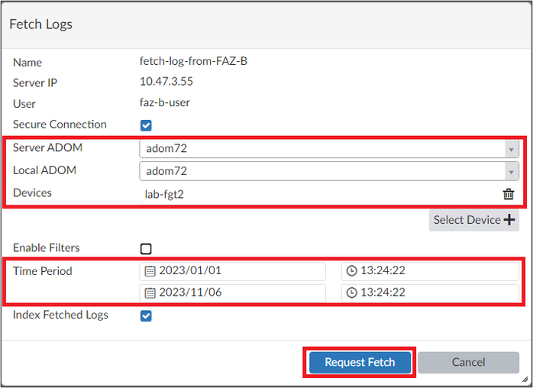Open the Local ADOM dropdown arrow
This screenshot has height=388, width=533.
tap(511, 171)
